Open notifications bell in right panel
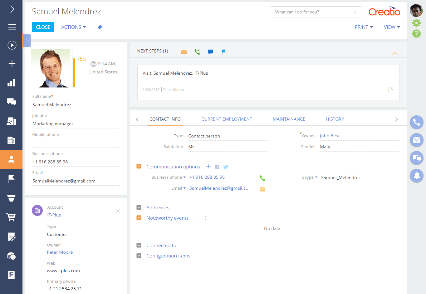Screen dimensions: 426x294 416,176
